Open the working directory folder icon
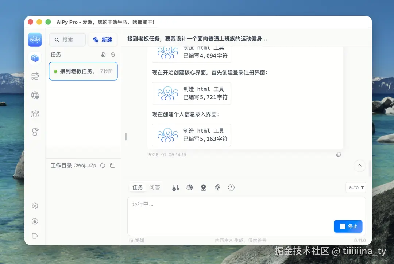 pyautogui.click(x=112, y=165)
